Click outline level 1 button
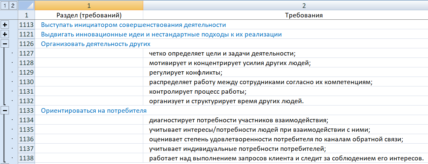The height and width of the screenshot is (164, 428). click(x=5, y=6)
